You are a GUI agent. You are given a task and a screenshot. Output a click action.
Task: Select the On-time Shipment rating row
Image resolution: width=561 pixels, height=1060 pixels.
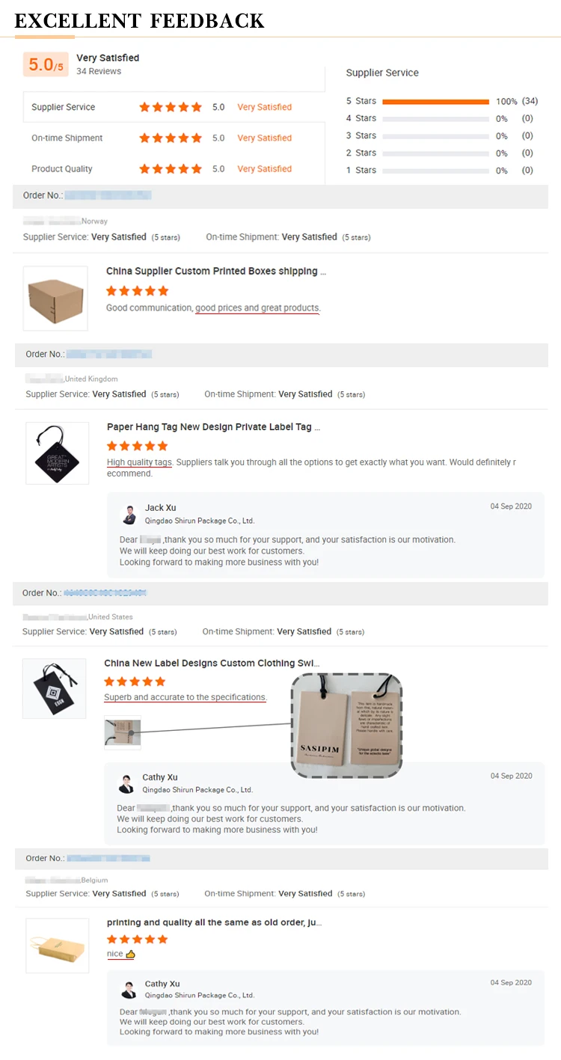[x=174, y=138]
